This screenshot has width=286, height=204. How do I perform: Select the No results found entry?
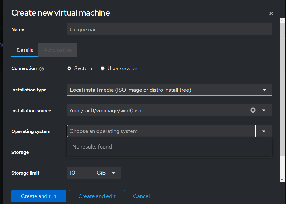[92, 147]
